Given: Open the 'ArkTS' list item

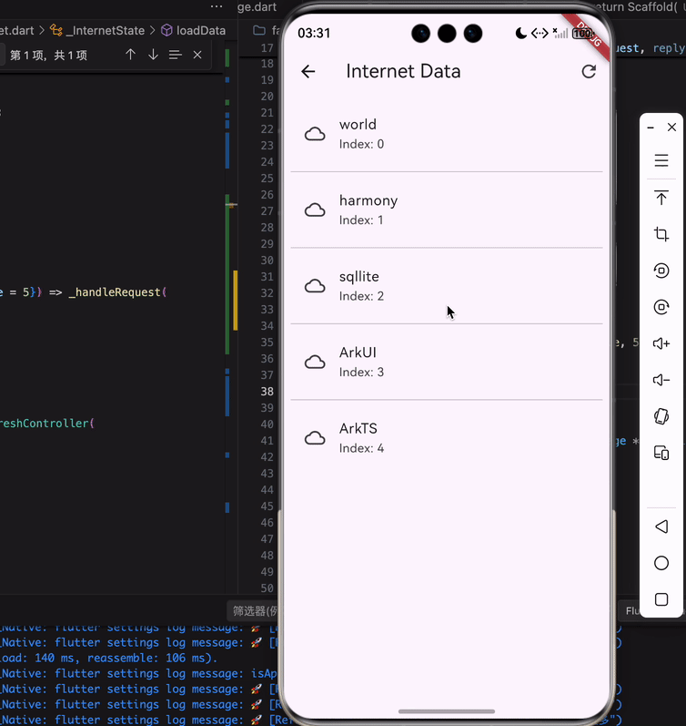Looking at the screenshot, I should tap(447, 437).
